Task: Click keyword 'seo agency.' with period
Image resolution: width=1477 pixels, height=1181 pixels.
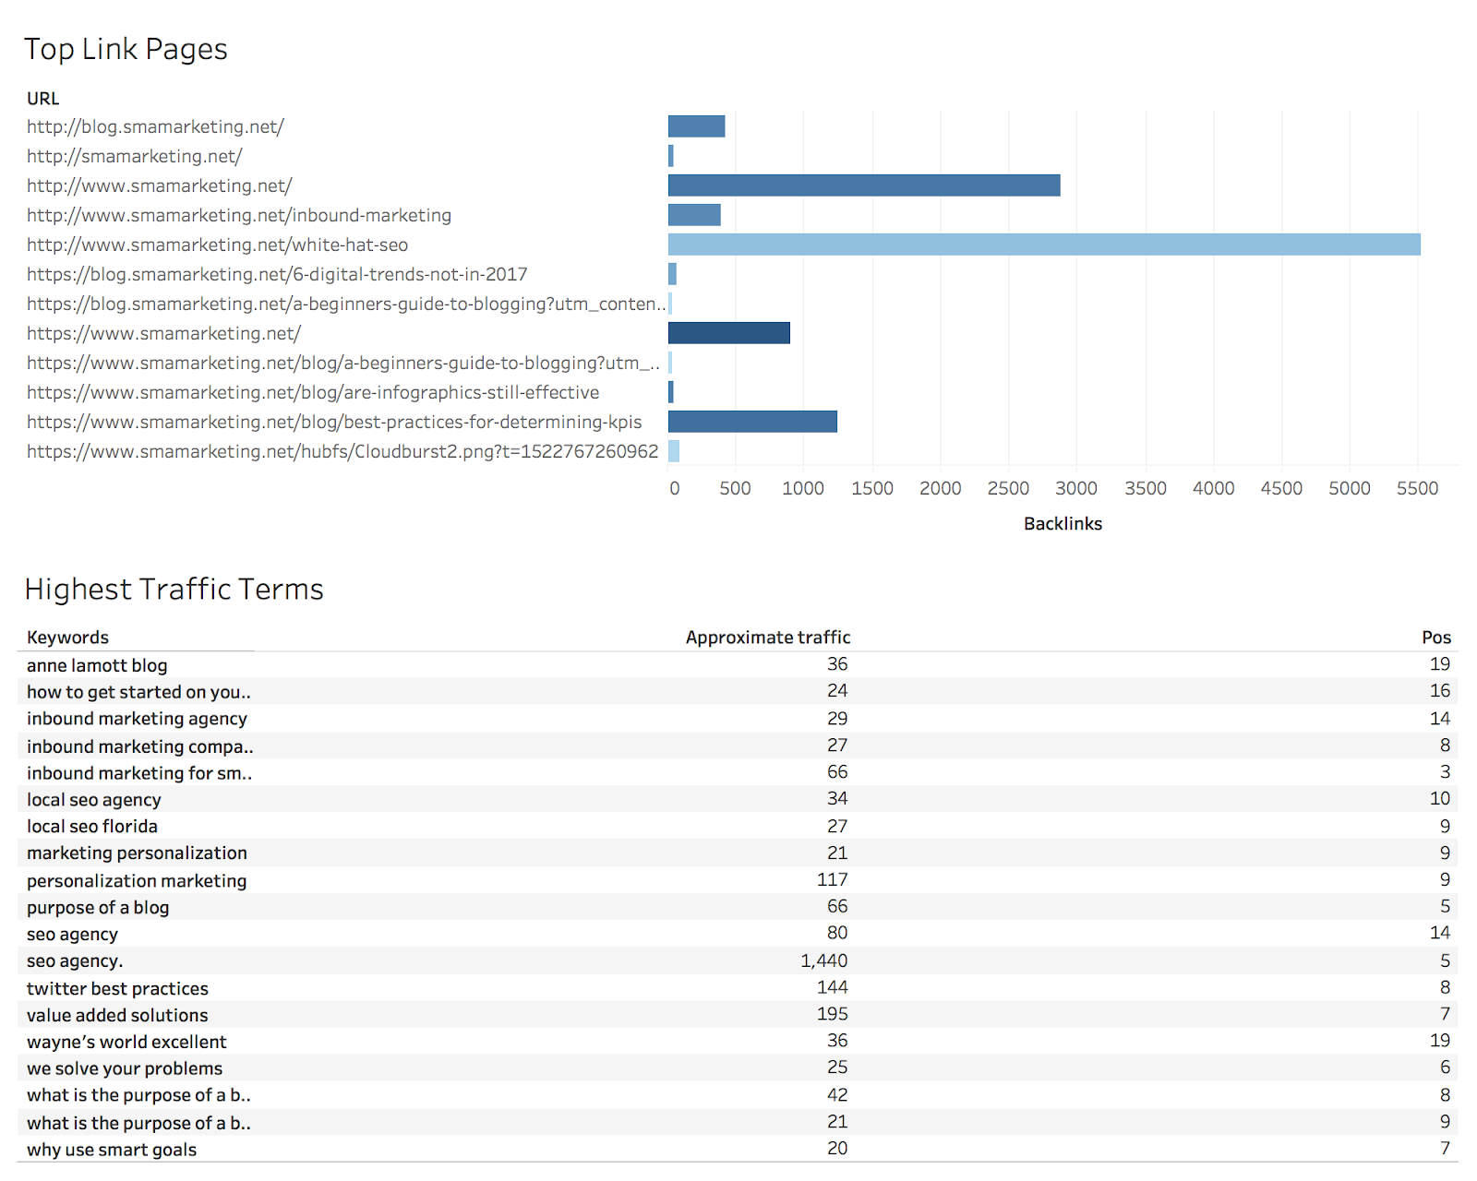Action: [75, 961]
